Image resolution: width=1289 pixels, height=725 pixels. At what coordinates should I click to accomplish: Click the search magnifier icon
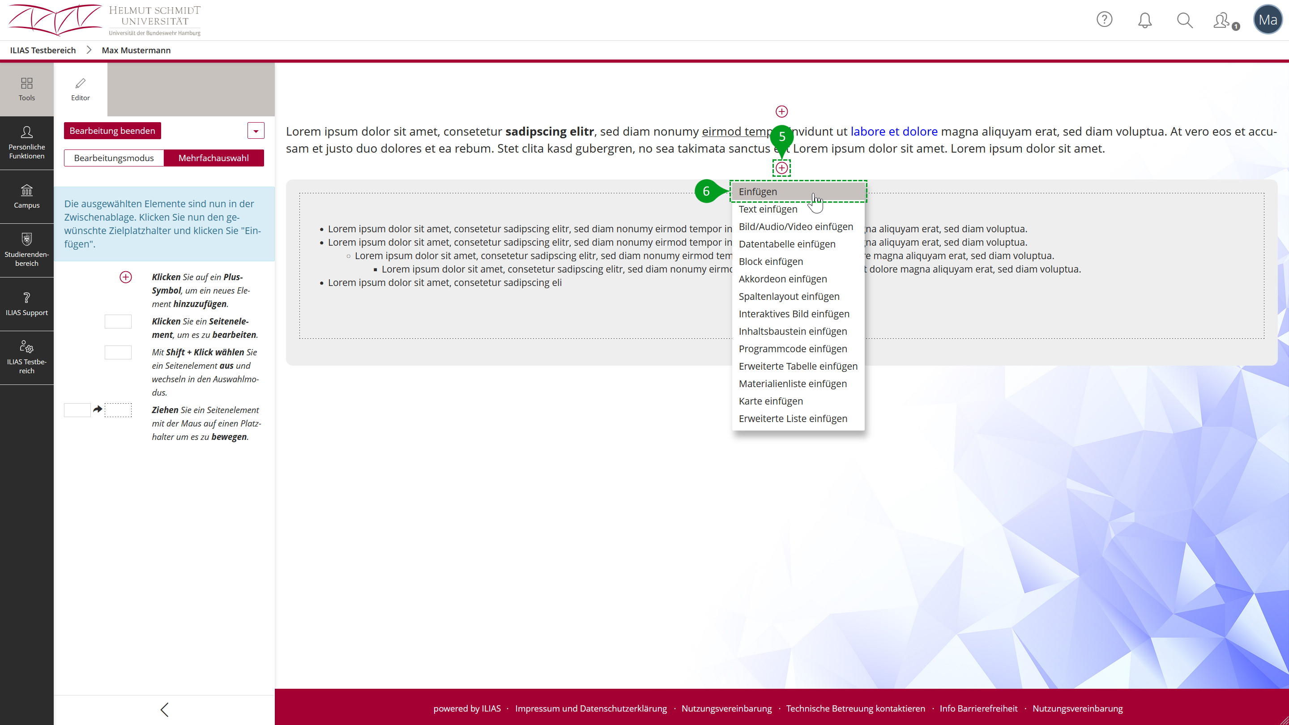tap(1184, 20)
